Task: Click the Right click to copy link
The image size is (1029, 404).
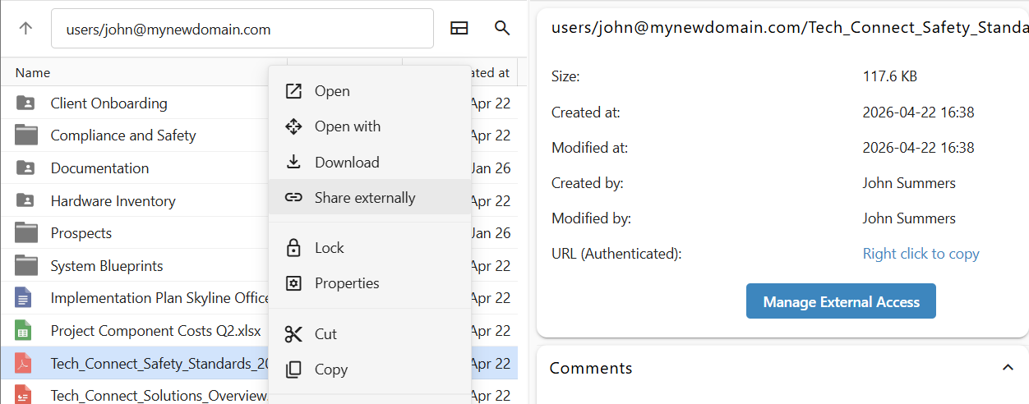Action: [921, 254]
